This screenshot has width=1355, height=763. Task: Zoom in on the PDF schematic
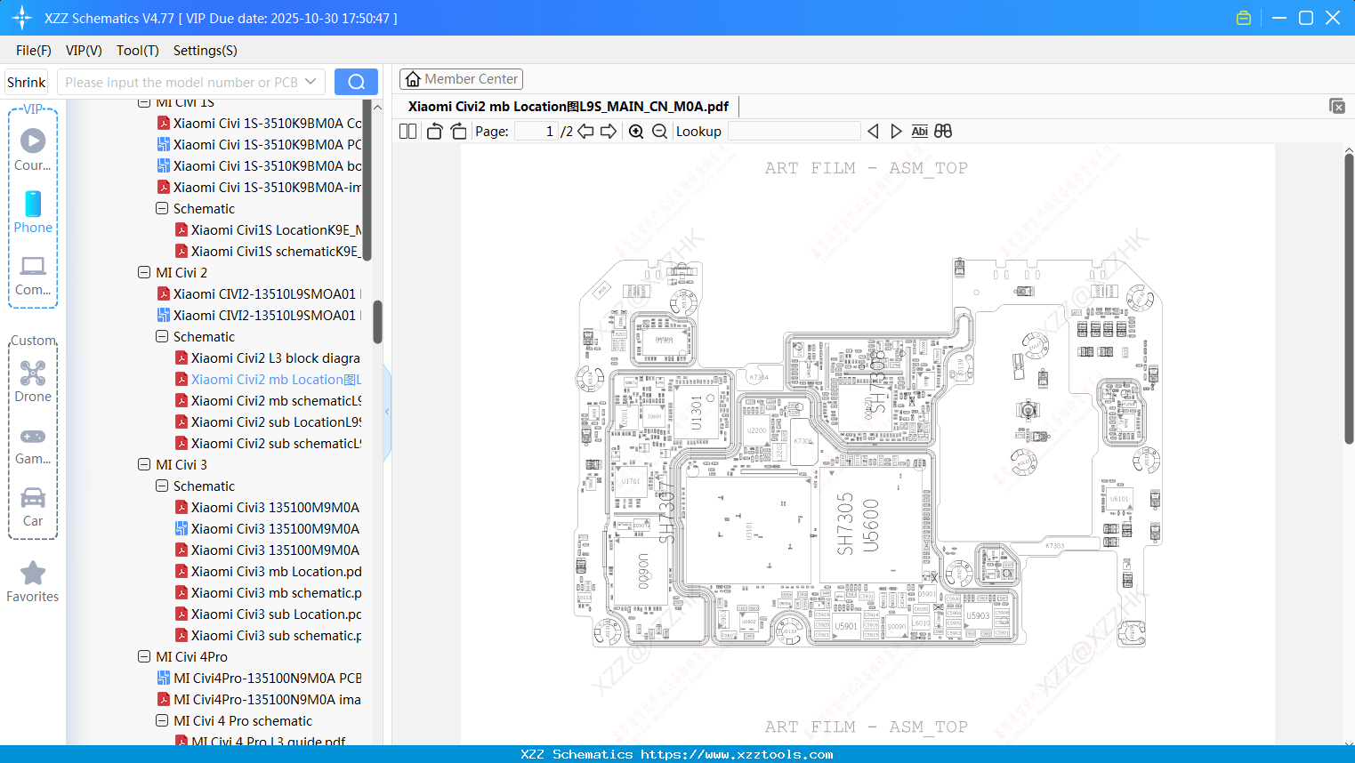(635, 131)
